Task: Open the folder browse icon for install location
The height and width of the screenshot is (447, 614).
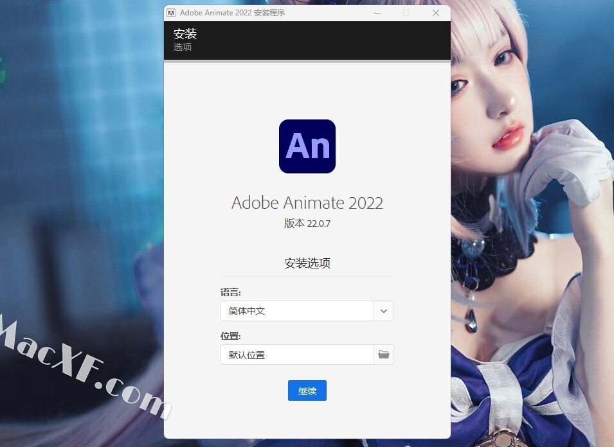Action: (x=384, y=355)
